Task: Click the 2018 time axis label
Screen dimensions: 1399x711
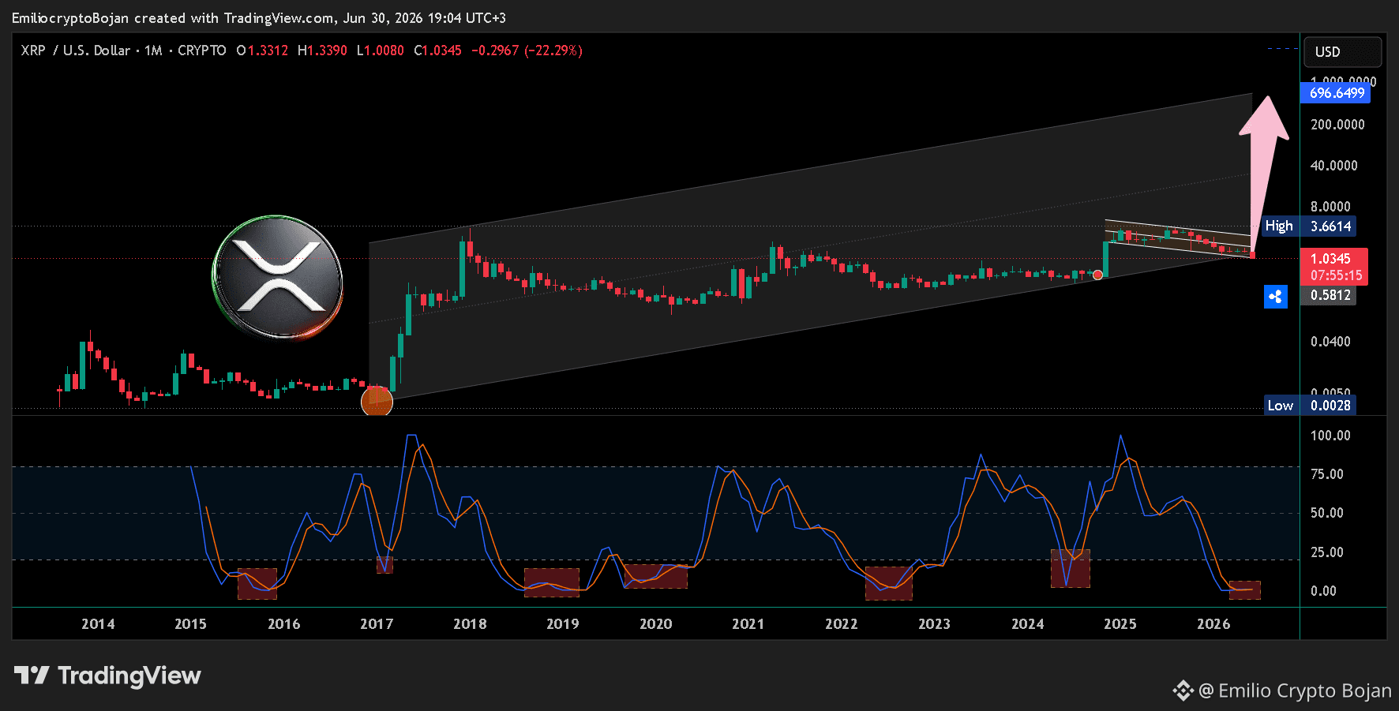Action: [470, 624]
